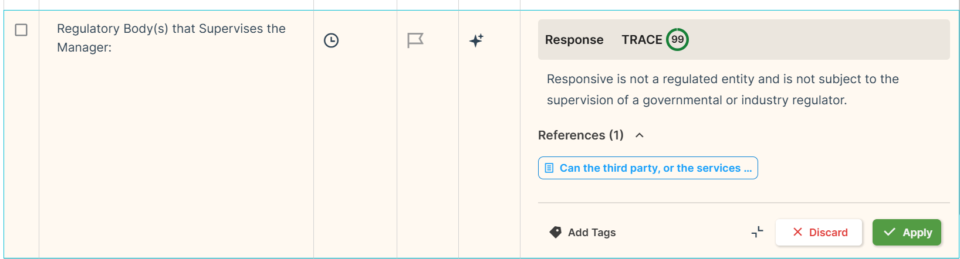Viewport: 960px width, 259px height.
Task: Flag this question with the flag icon
Action: (x=415, y=40)
